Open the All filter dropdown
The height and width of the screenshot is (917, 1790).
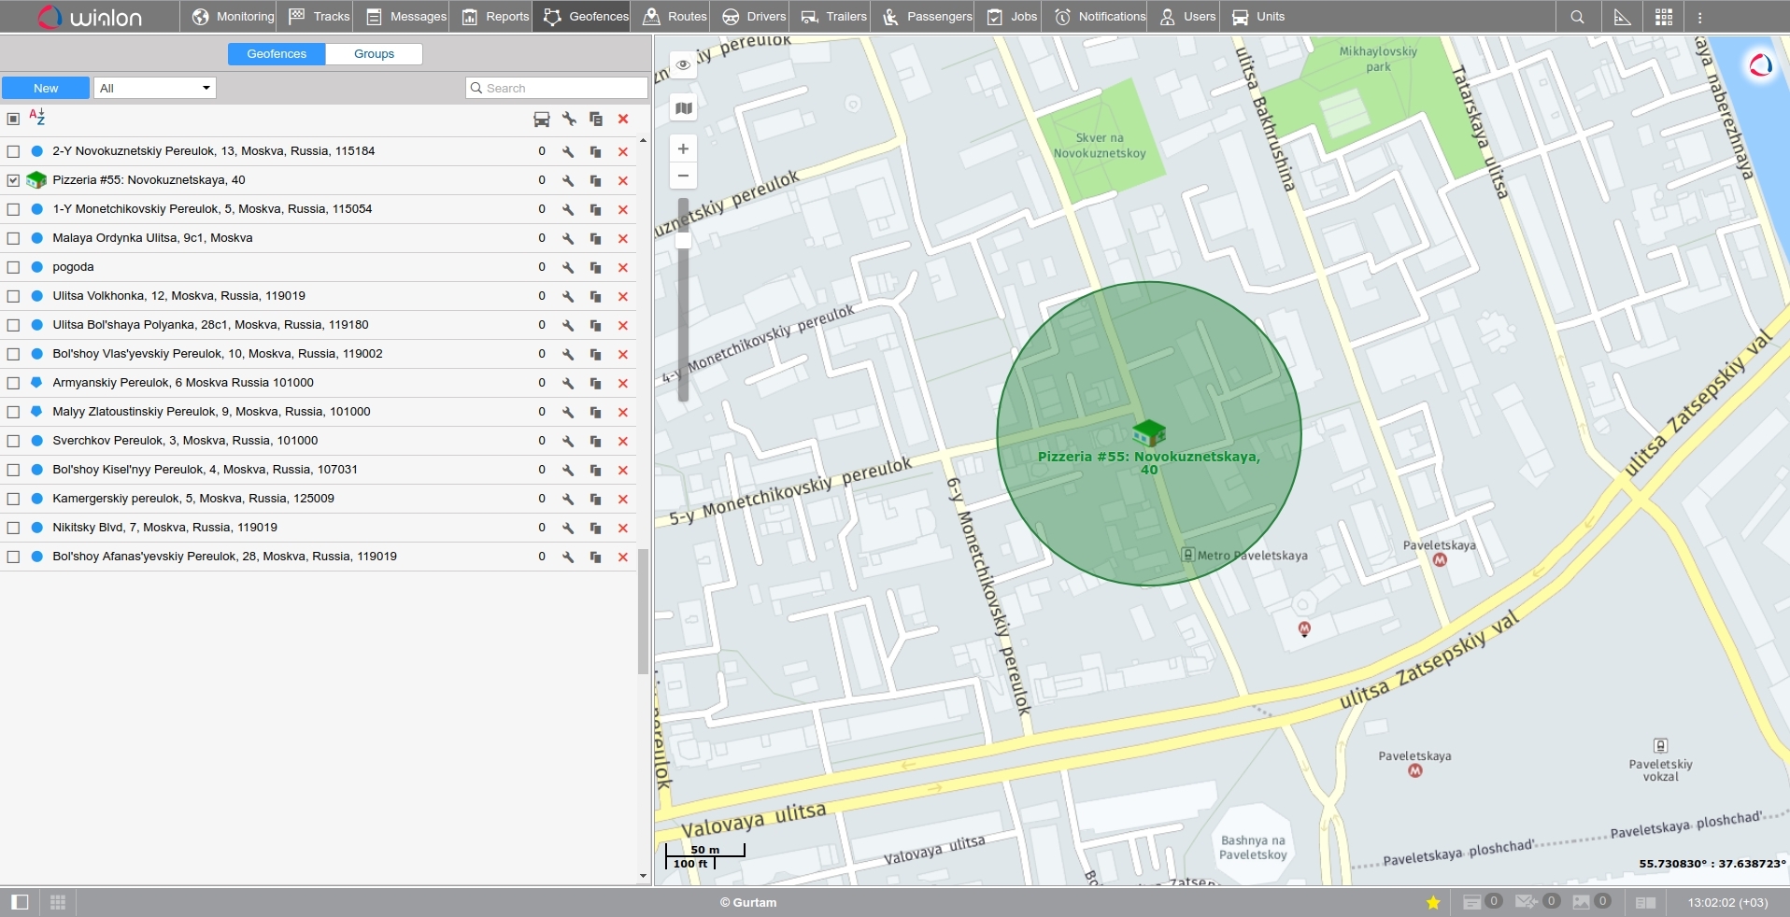click(x=155, y=88)
